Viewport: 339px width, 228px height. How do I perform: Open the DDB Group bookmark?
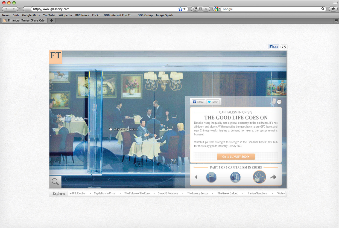pyautogui.click(x=145, y=15)
